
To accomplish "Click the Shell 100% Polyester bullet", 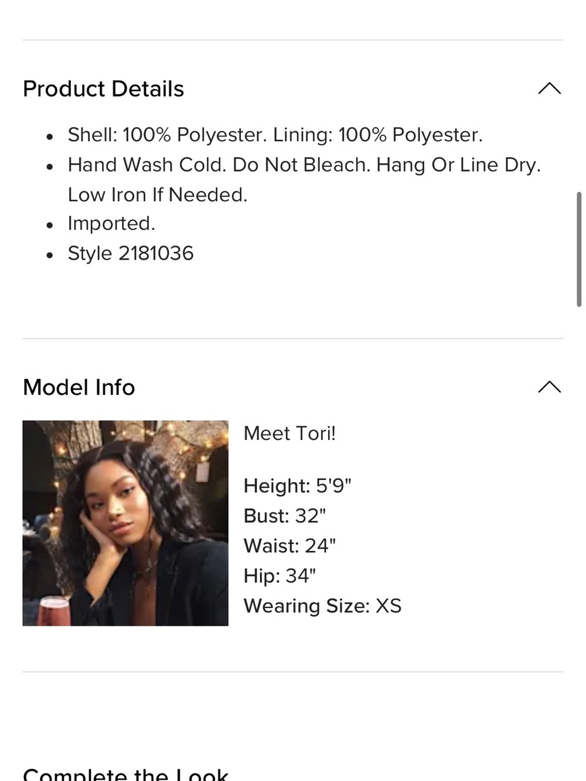I will [x=275, y=135].
